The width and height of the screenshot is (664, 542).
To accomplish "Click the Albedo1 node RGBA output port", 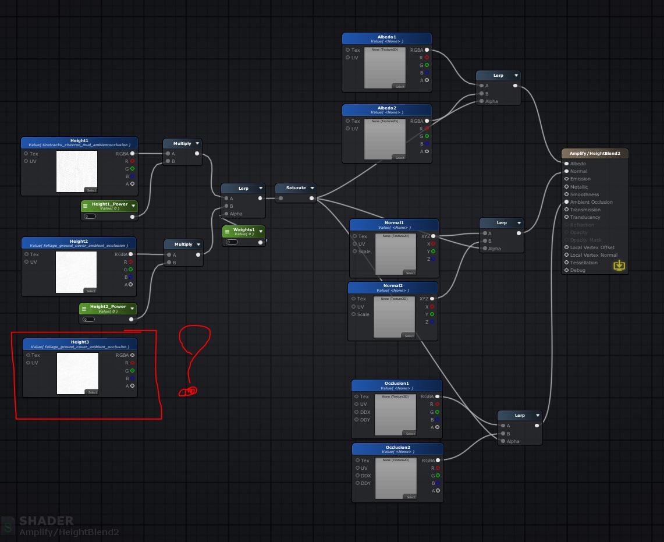I will point(427,50).
